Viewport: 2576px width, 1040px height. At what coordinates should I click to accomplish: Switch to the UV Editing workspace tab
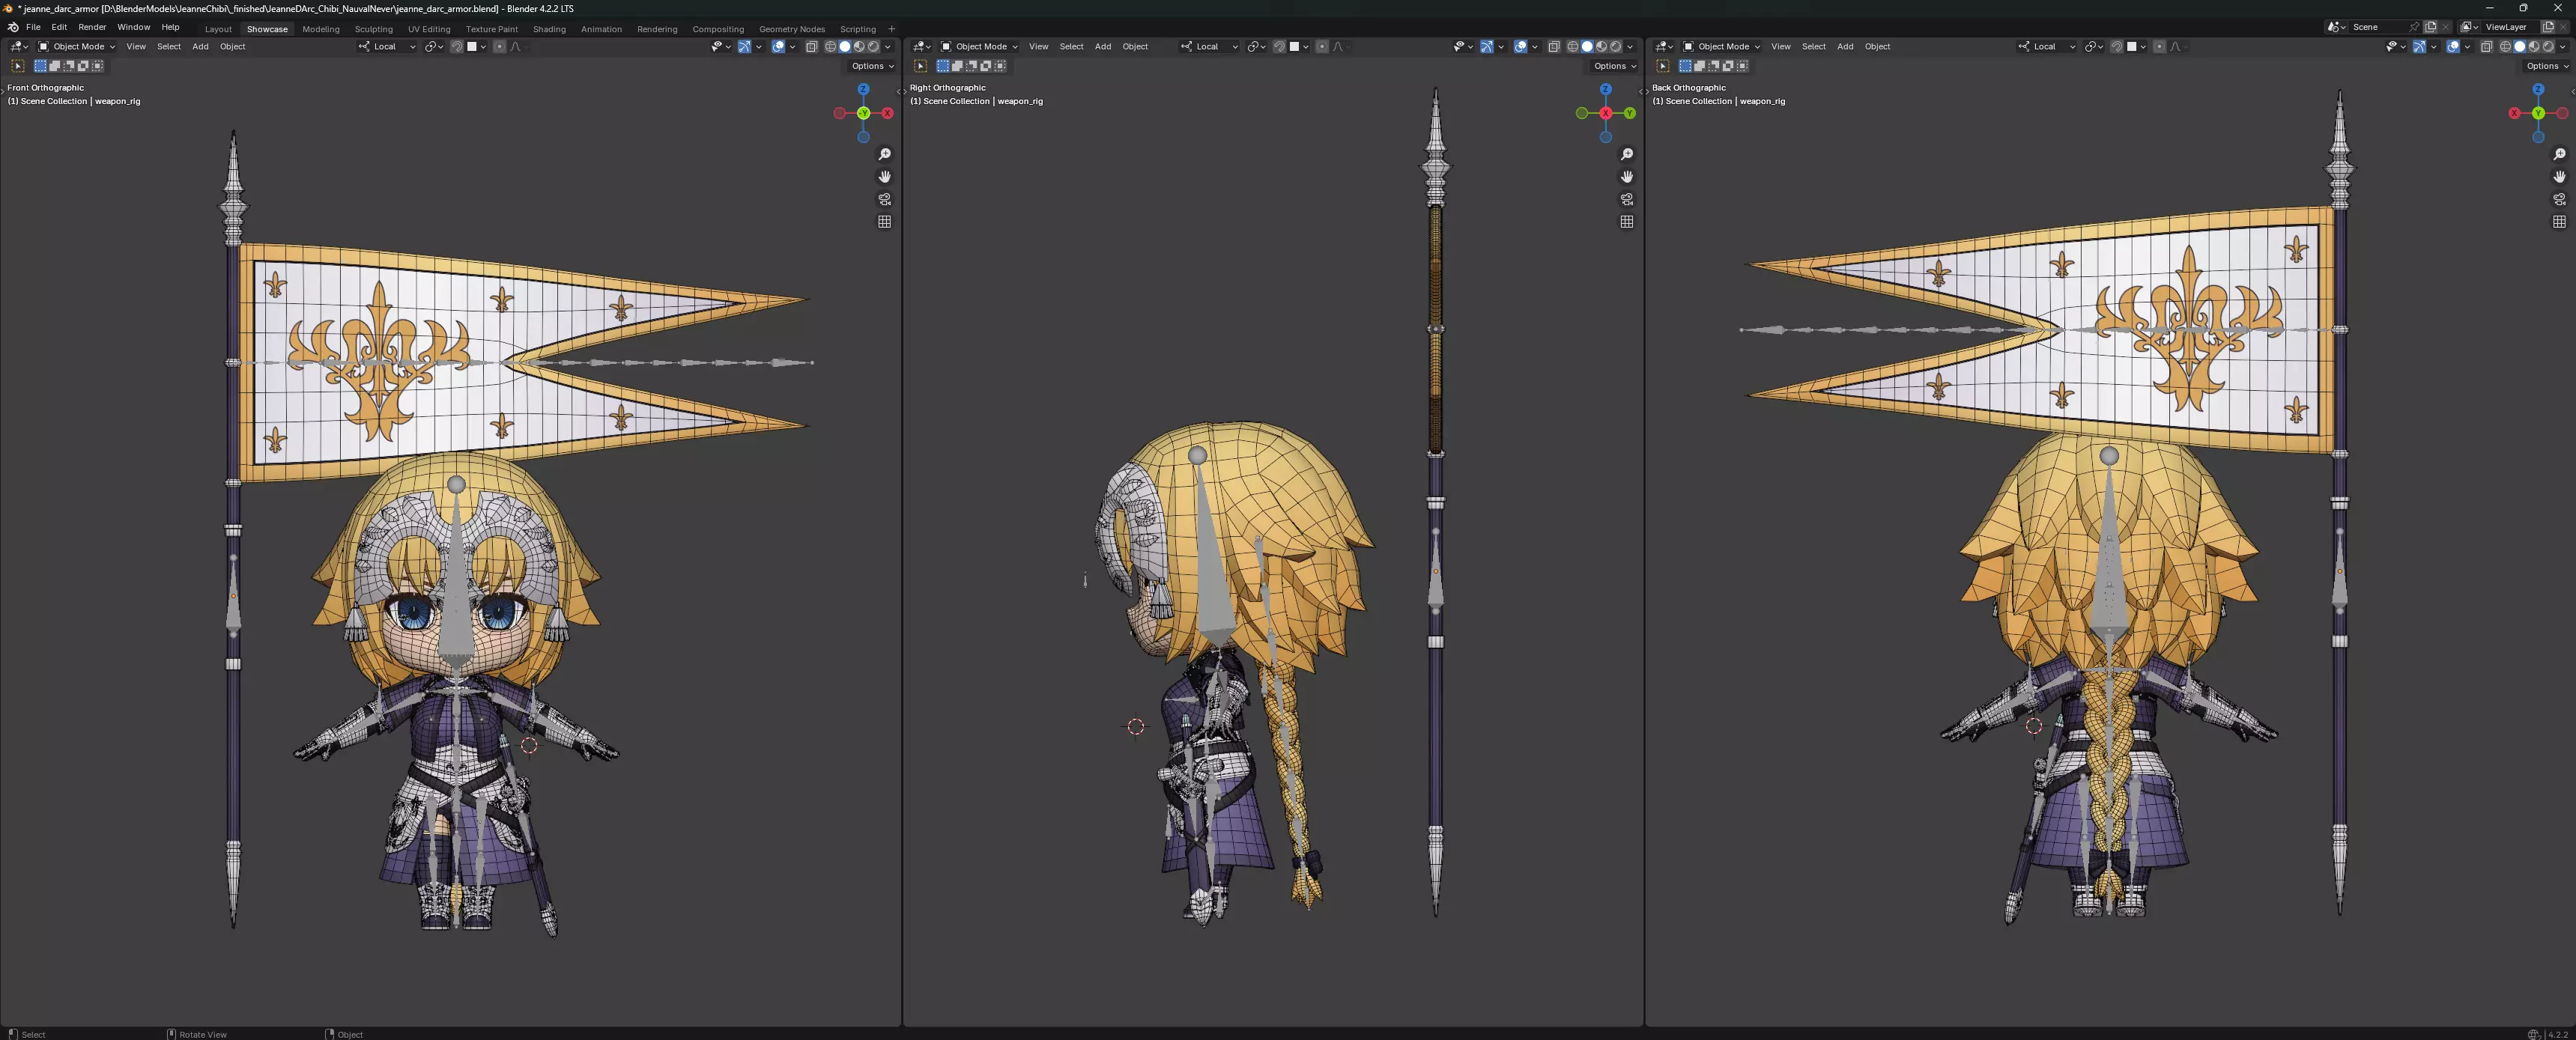pyautogui.click(x=429, y=29)
